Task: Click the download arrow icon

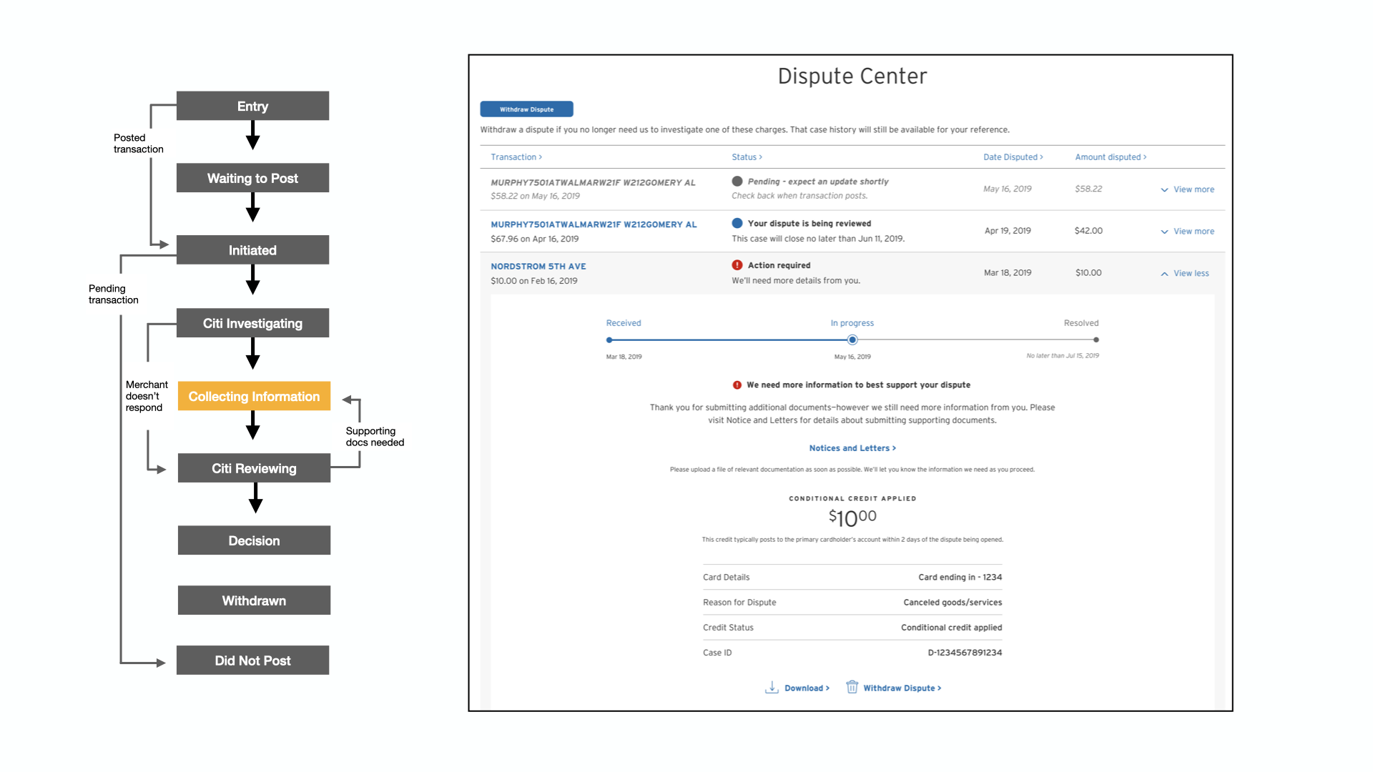Action: point(772,688)
